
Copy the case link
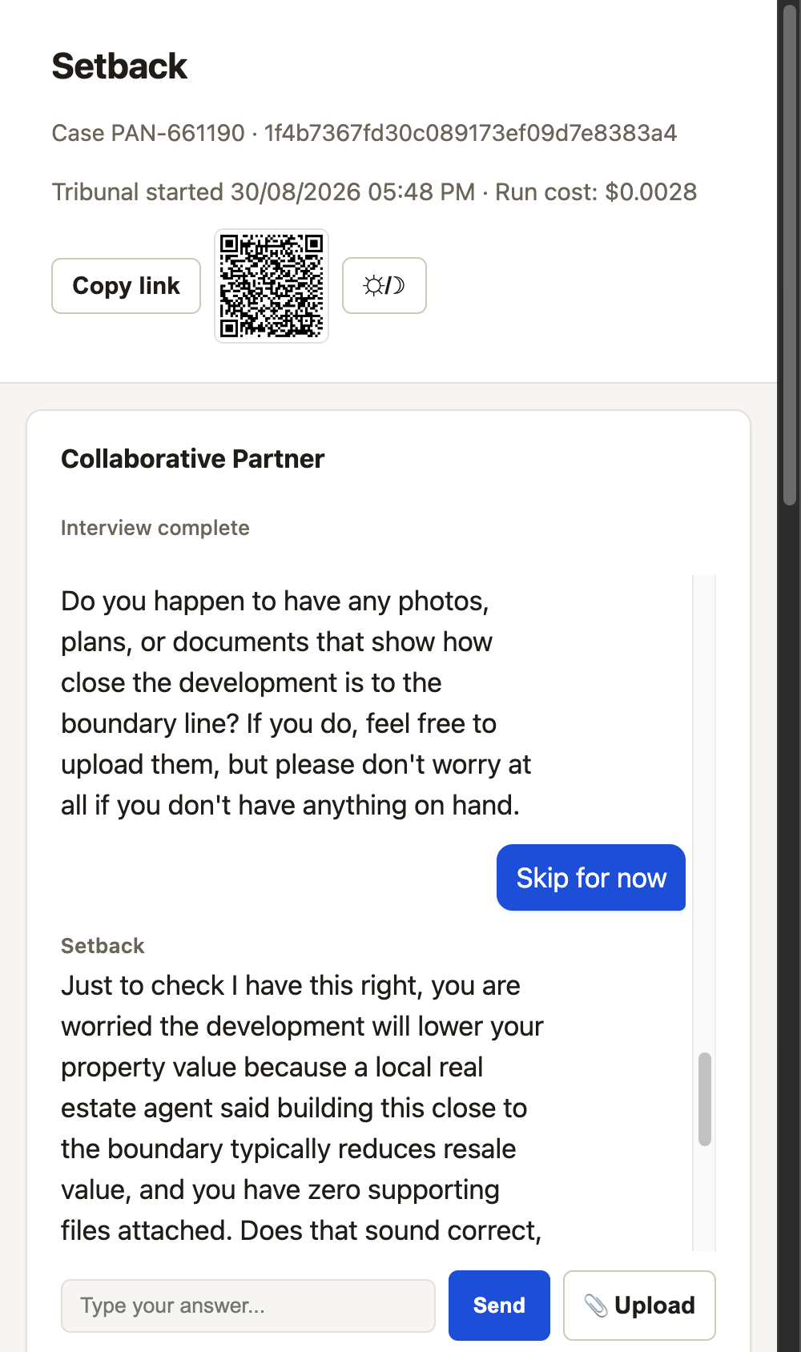(x=126, y=286)
